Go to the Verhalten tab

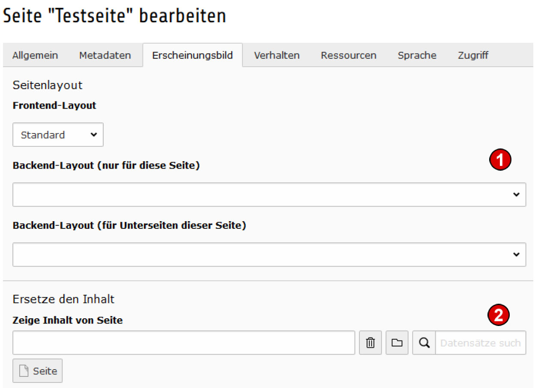coord(277,55)
